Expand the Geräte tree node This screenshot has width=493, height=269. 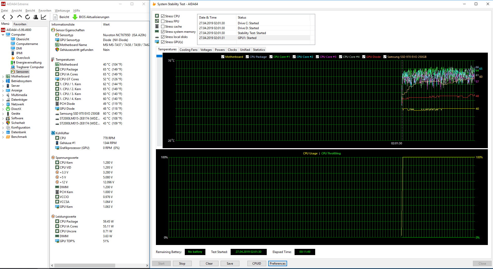coord(3,114)
